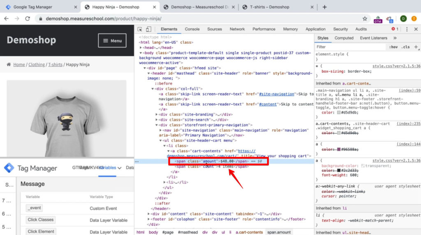This screenshot has height=235, width=421.
Task: Open the red tag extension icon
Action: (x=390, y=19)
